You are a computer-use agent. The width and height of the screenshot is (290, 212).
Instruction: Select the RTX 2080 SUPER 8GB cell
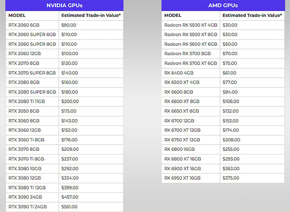(32, 92)
